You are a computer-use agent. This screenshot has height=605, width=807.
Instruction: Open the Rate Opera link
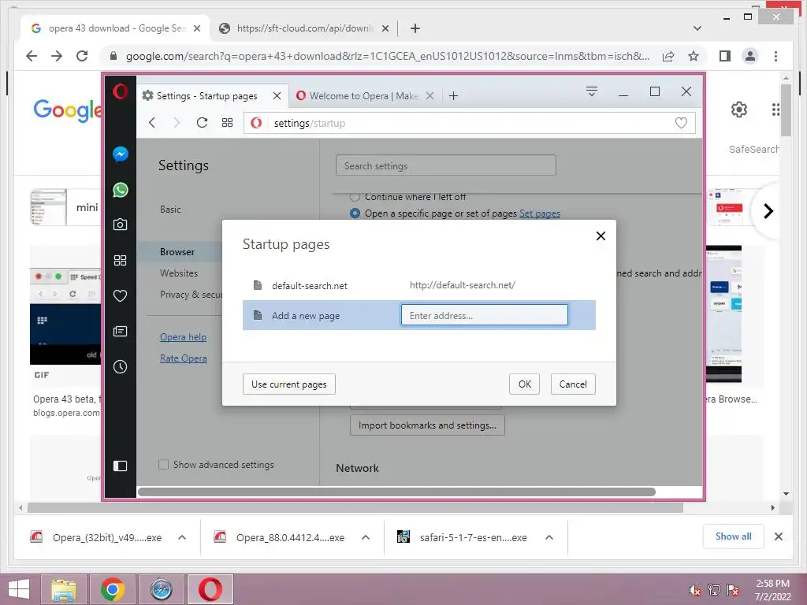[183, 358]
